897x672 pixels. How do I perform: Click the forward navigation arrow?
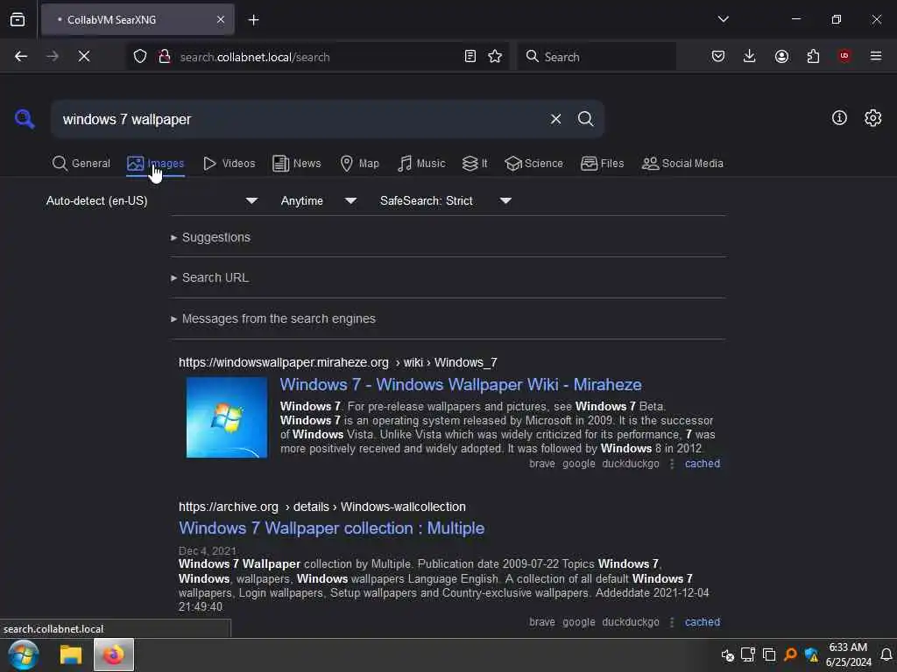[x=52, y=56]
